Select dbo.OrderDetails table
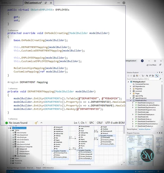 [23, 140]
